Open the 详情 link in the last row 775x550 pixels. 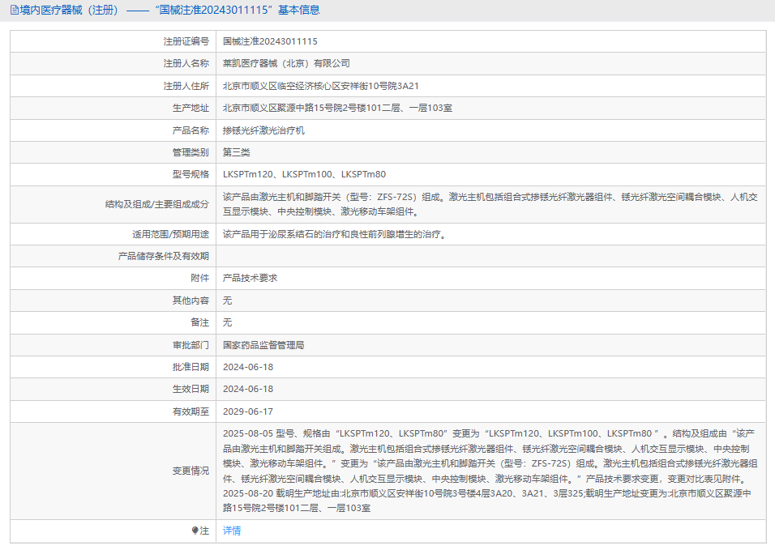232,531
